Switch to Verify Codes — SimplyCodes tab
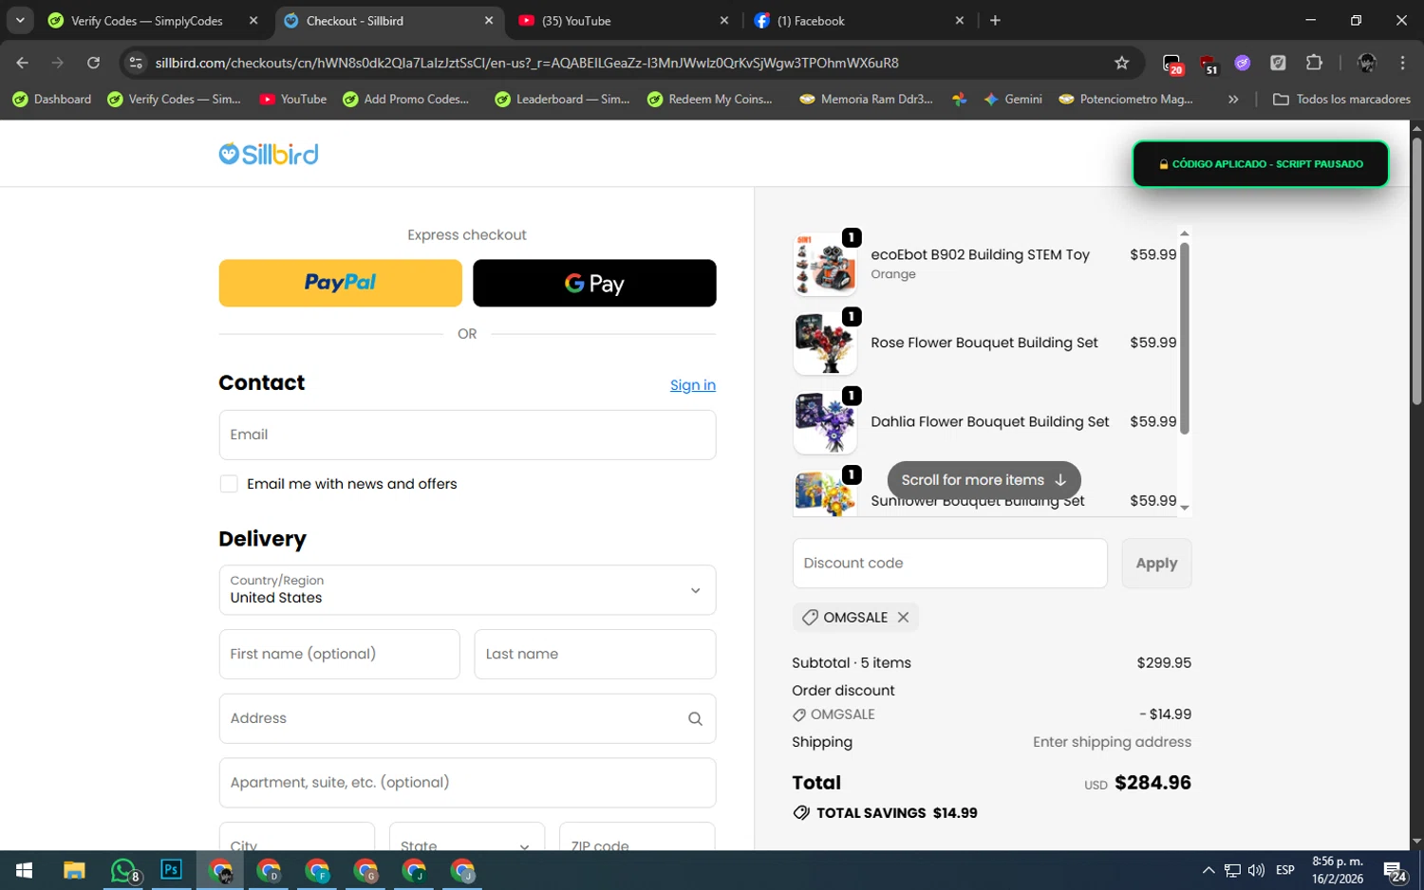This screenshot has height=890, width=1424. coord(146,20)
